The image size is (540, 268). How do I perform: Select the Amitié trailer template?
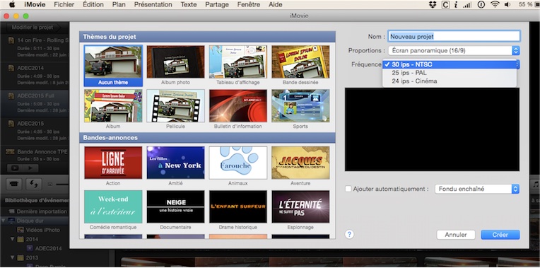(175, 163)
